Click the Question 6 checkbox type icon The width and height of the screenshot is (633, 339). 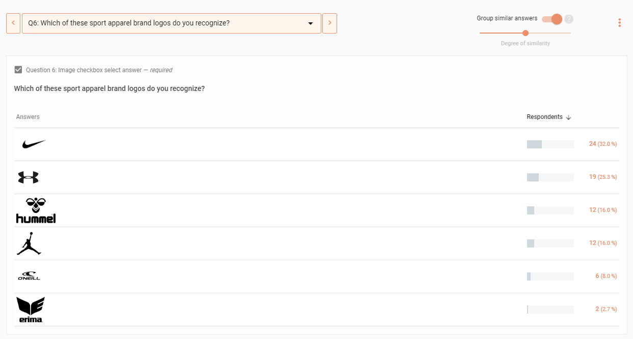(18, 70)
